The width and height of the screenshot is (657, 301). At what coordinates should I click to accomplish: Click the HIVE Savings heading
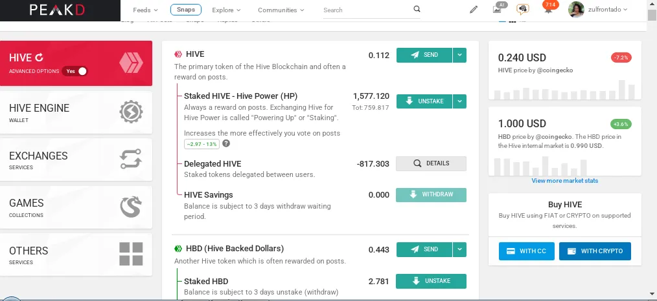(x=208, y=194)
